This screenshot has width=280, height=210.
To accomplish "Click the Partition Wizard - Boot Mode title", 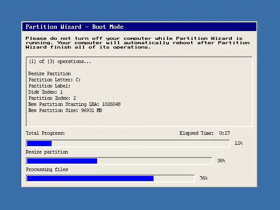I will [x=74, y=27].
